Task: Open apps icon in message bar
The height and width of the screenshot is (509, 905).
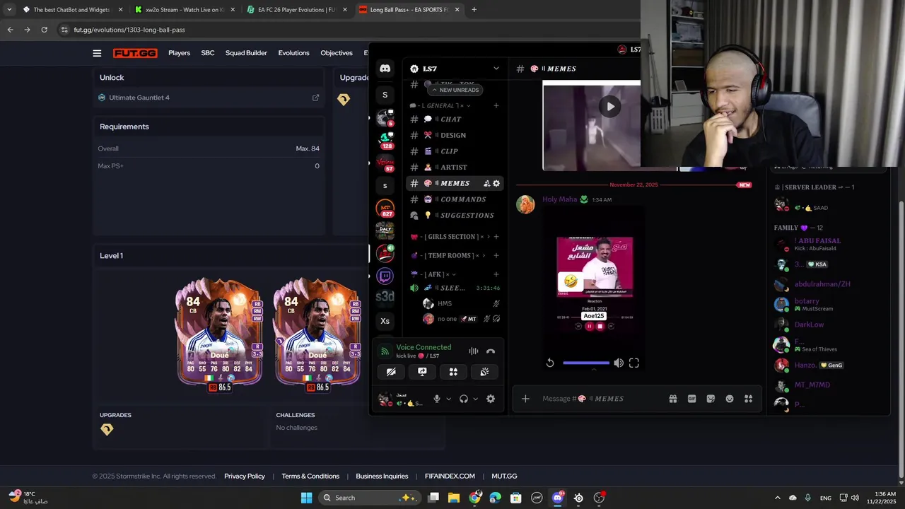Action: click(748, 399)
